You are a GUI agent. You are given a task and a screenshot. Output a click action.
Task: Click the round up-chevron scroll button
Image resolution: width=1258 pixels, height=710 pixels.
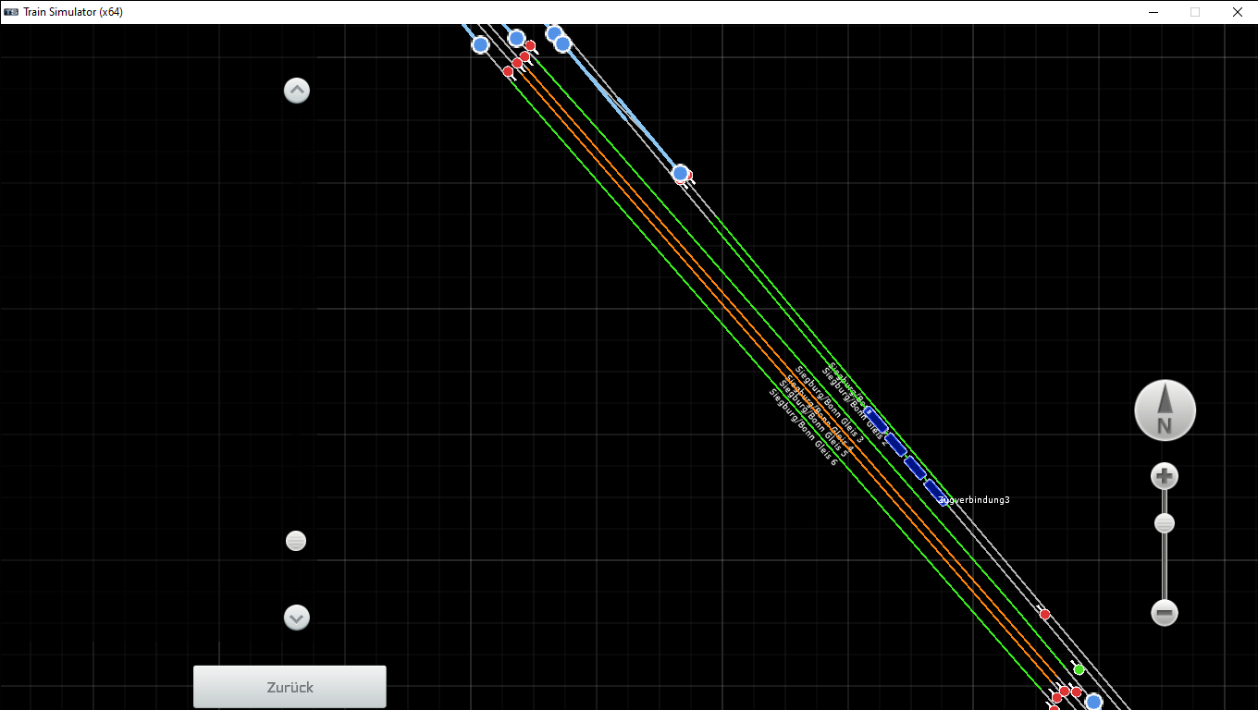click(296, 91)
